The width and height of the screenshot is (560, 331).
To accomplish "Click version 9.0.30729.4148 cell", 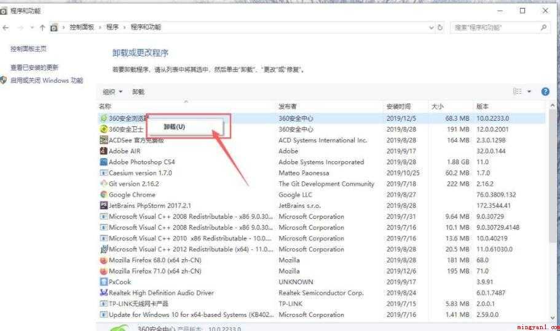I will tap(498, 227).
